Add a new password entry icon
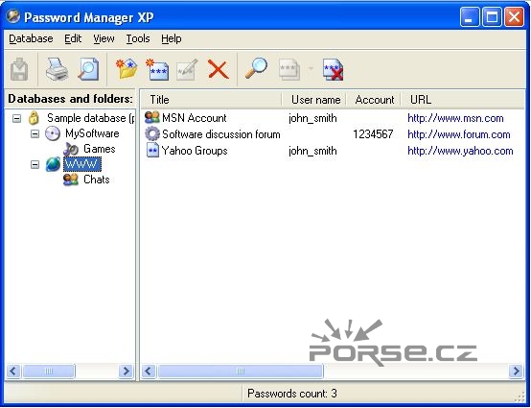The height and width of the screenshot is (408, 531). pyautogui.click(x=157, y=69)
